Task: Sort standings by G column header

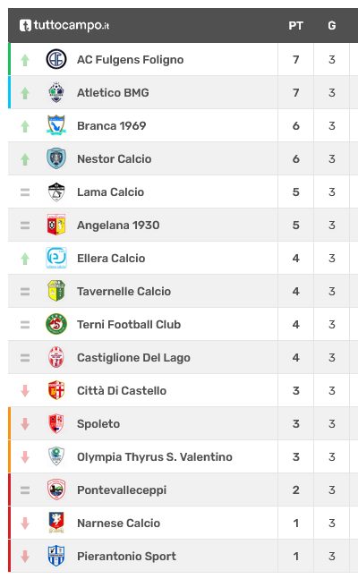Action: tap(332, 25)
